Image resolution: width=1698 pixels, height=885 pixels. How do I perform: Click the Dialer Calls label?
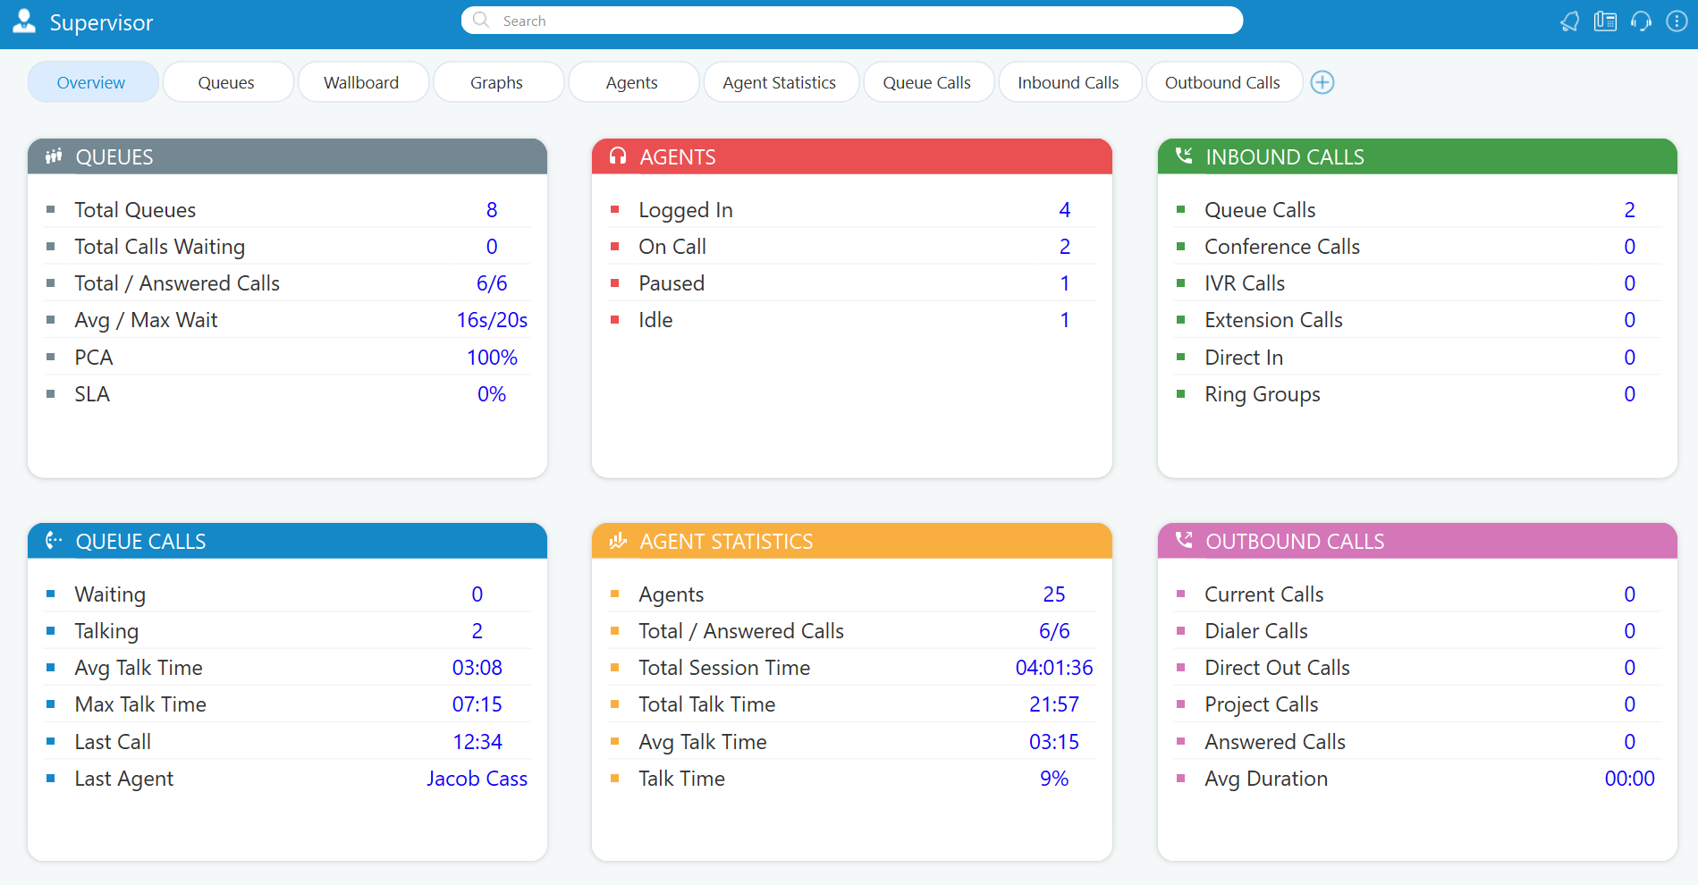[1256, 631]
